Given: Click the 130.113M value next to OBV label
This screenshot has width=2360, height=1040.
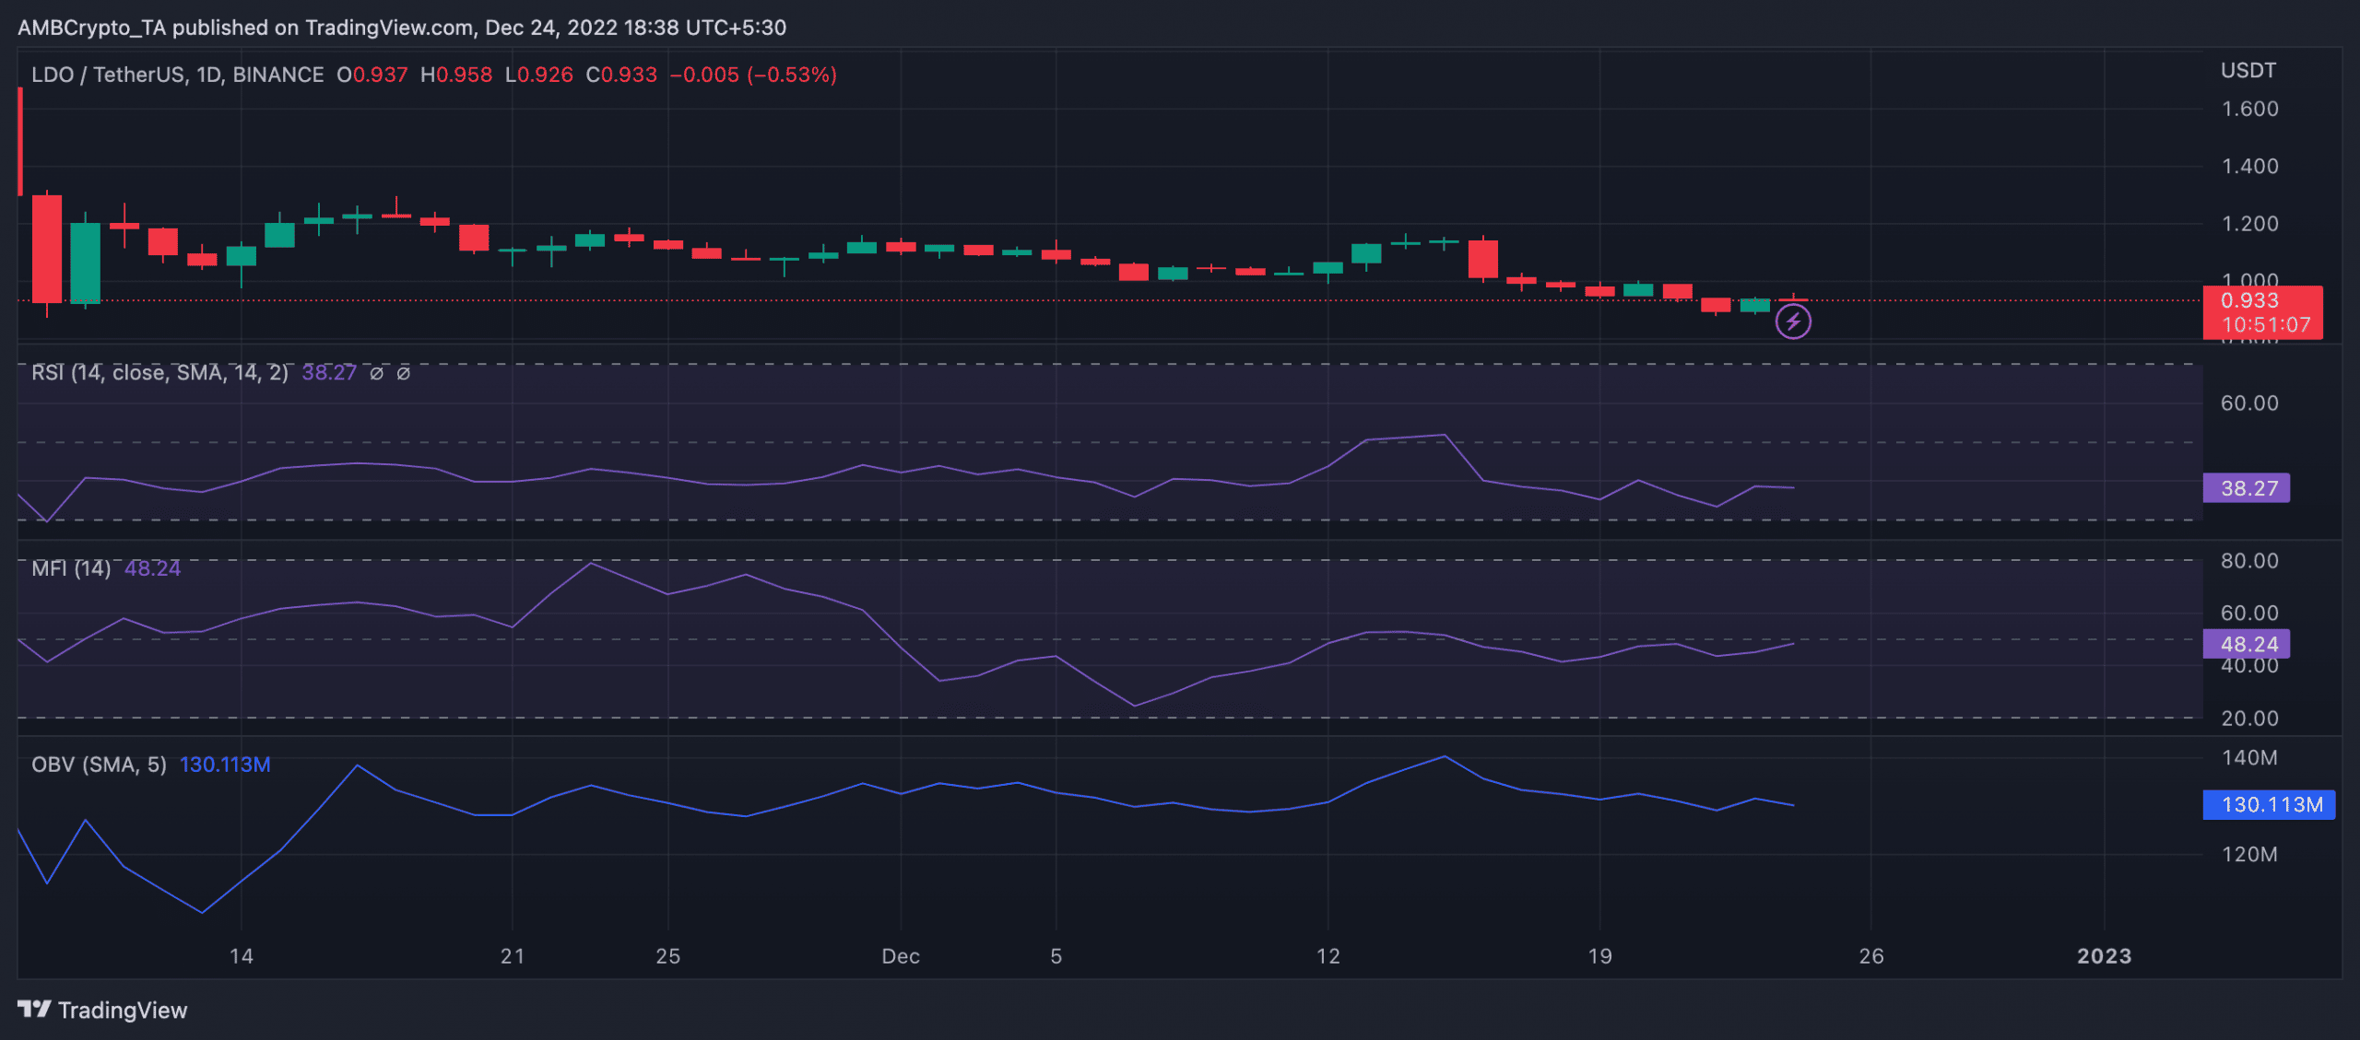Looking at the screenshot, I should [225, 765].
